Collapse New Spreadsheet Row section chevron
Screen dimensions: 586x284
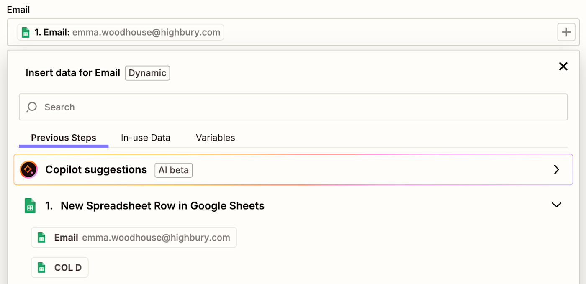[556, 205]
